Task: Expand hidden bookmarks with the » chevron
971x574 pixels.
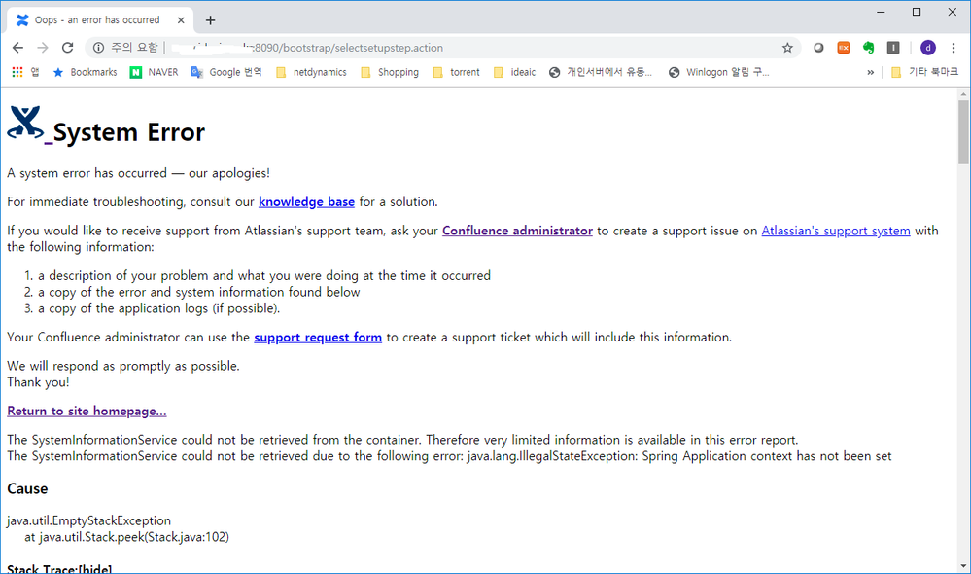Action: click(x=870, y=73)
